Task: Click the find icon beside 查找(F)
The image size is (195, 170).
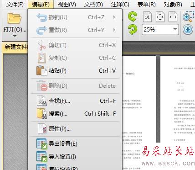Action: coord(42,101)
